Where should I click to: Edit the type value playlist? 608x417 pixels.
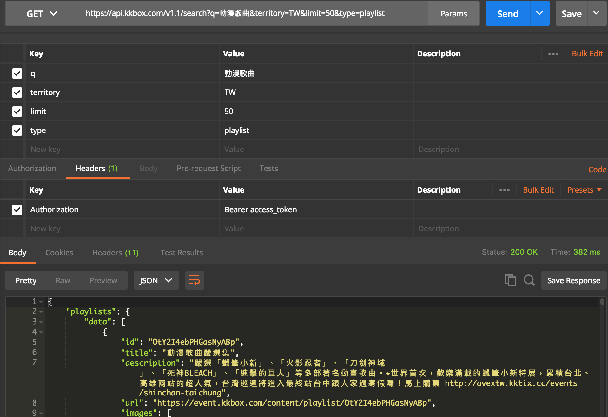(316, 131)
